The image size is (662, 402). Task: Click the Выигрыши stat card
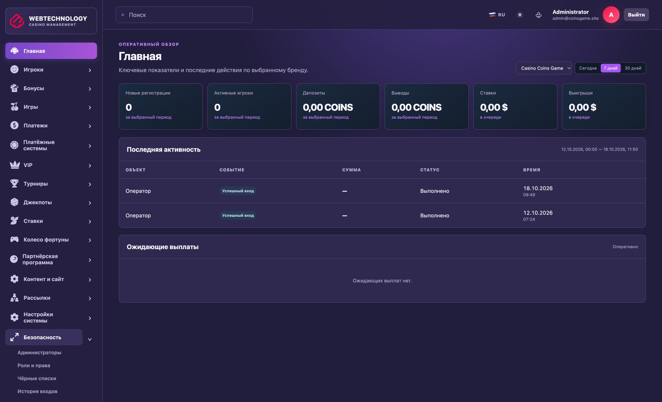[x=604, y=106]
